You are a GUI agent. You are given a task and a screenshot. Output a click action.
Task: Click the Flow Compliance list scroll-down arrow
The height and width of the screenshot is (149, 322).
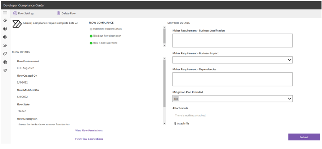(165, 45)
